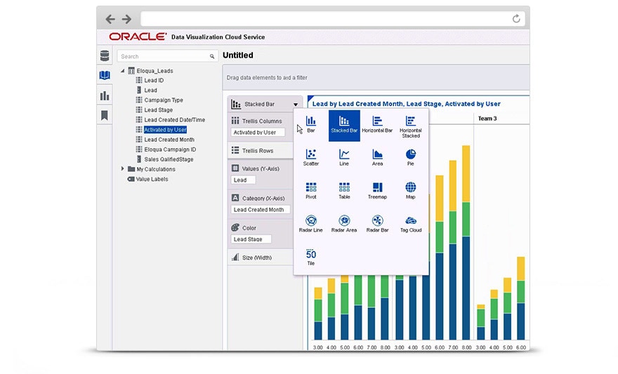Click the Oracle logo
Screen dimensions: 618x374
pyautogui.click(x=138, y=36)
